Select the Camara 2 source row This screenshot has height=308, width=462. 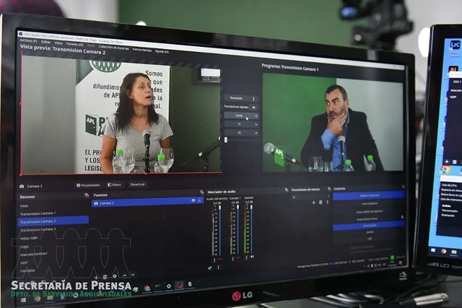(x=147, y=202)
